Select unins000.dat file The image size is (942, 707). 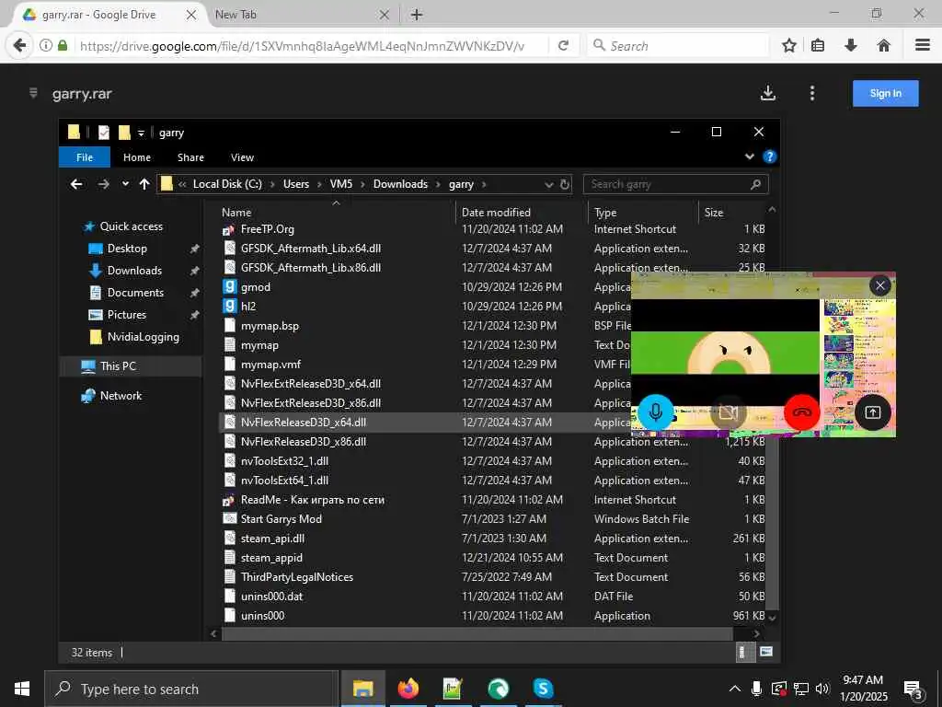pos(271,597)
